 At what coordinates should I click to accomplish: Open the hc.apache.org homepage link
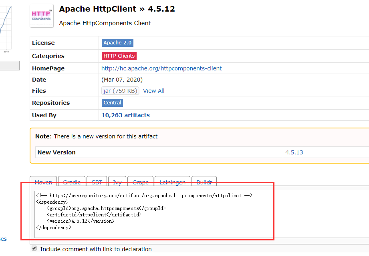coord(161,68)
